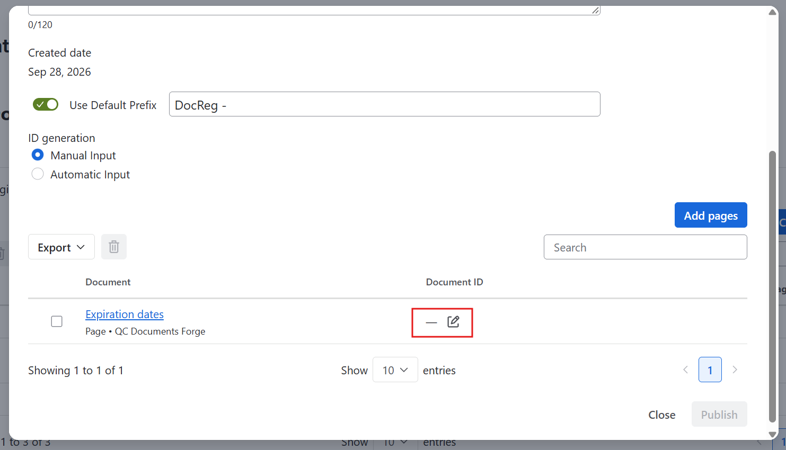Viewport: 786px width, 450px height.
Task: Click the Document ID column header
Action: 455,282
